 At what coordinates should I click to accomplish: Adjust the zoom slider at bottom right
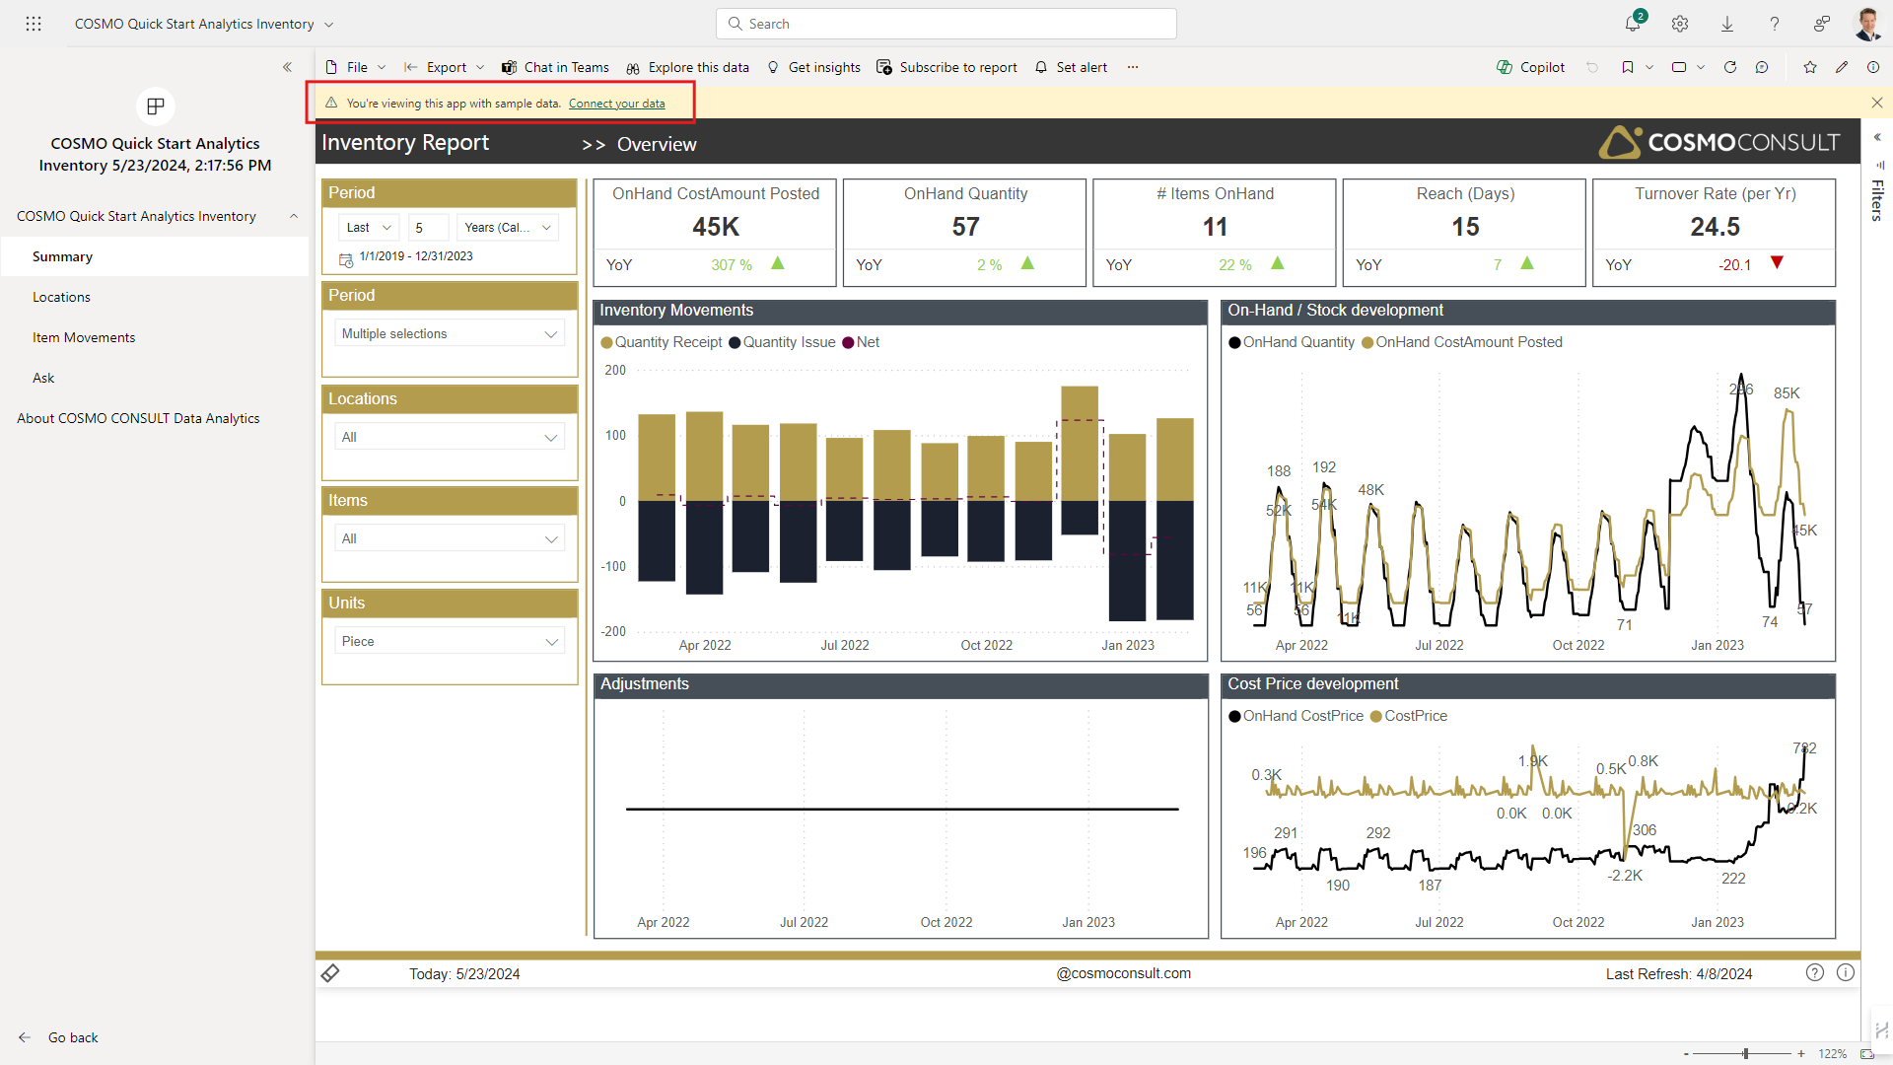click(x=1745, y=1053)
